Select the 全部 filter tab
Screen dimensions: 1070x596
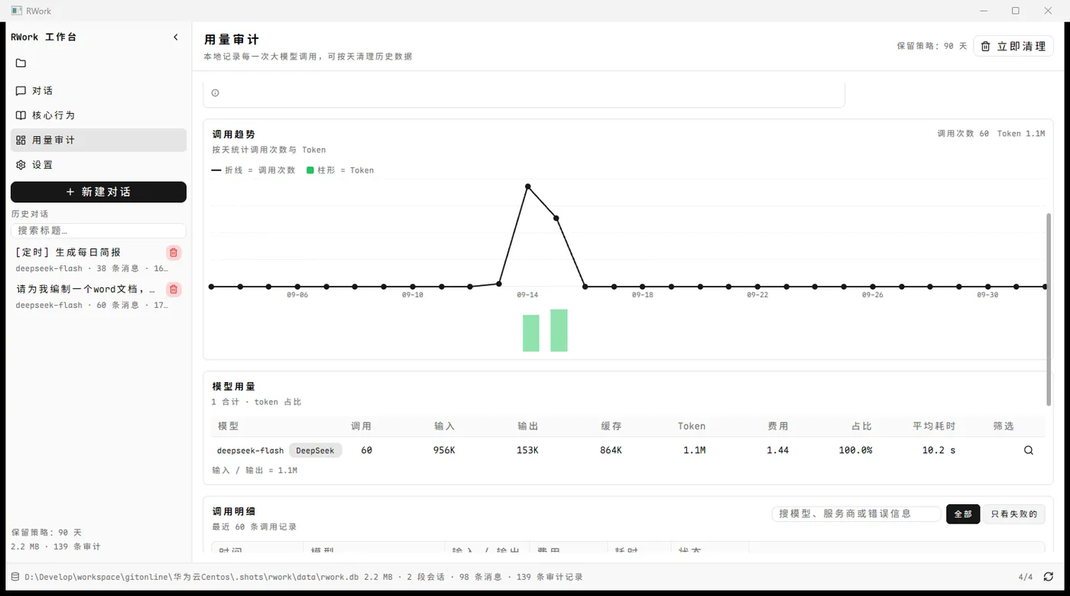[963, 514]
